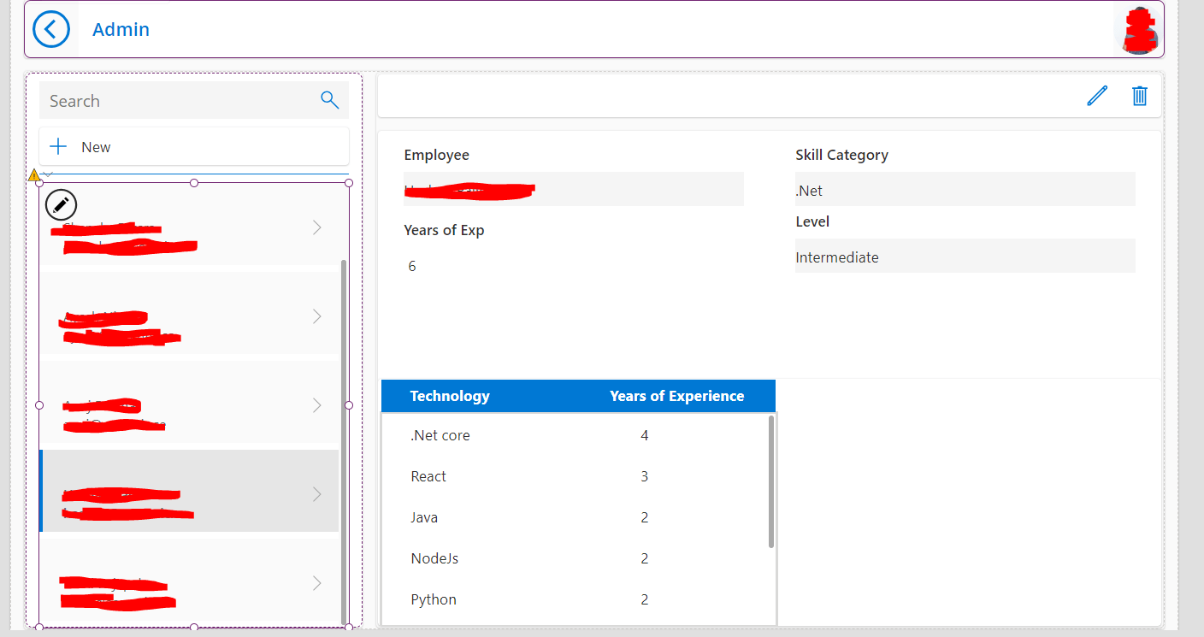Expand the first employee entry's chevron

[x=316, y=227]
